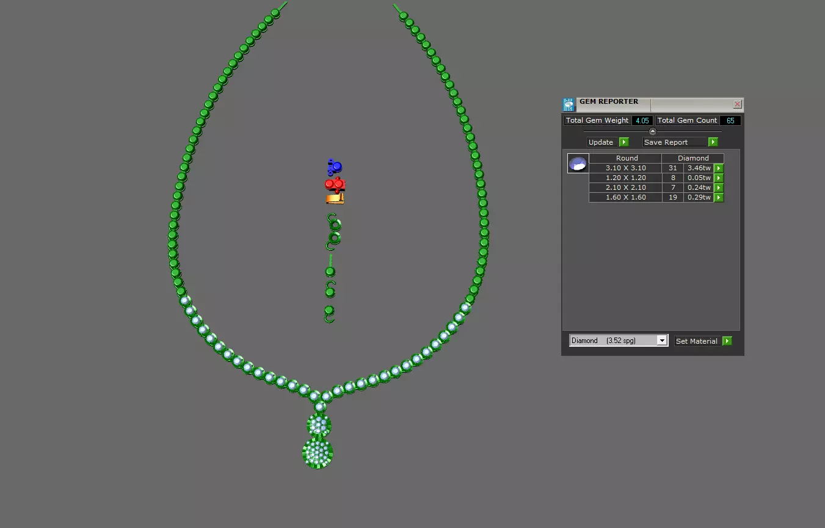Click the Diamond column header
This screenshot has height=528, width=825.
[x=693, y=158]
